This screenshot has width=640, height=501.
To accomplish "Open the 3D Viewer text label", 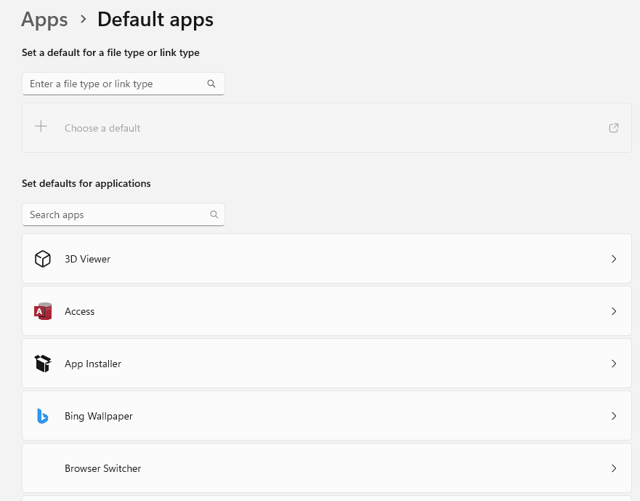I will pos(87,259).
